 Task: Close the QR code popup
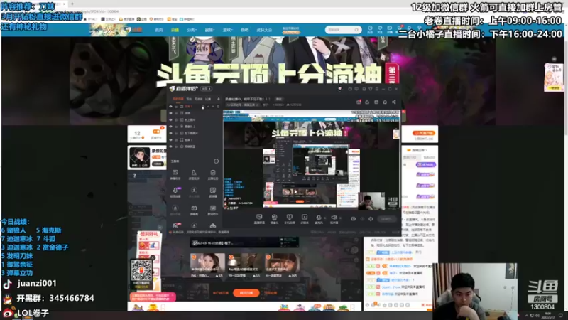pyautogui.click(x=153, y=258)
